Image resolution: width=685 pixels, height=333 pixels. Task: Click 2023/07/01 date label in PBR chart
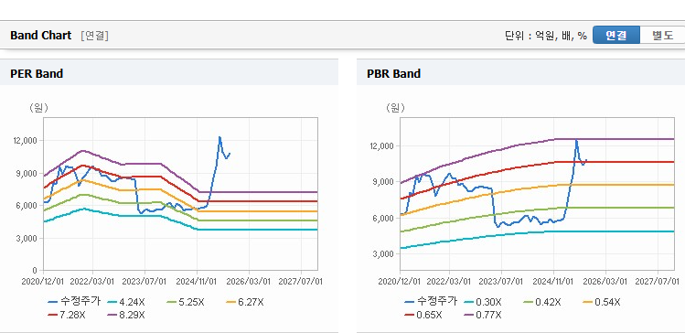[501, 282]
